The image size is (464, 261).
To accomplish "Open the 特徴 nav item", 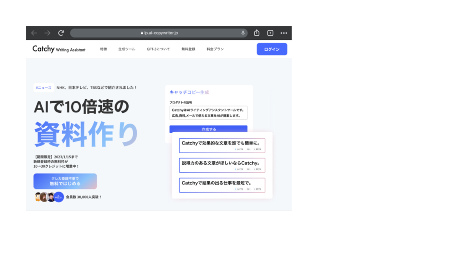I will 104,49.
